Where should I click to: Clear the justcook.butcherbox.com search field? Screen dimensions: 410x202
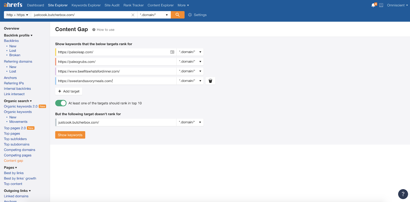point(133,15)
